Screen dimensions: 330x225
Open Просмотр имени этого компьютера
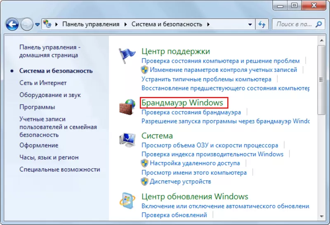coord(194,173)
